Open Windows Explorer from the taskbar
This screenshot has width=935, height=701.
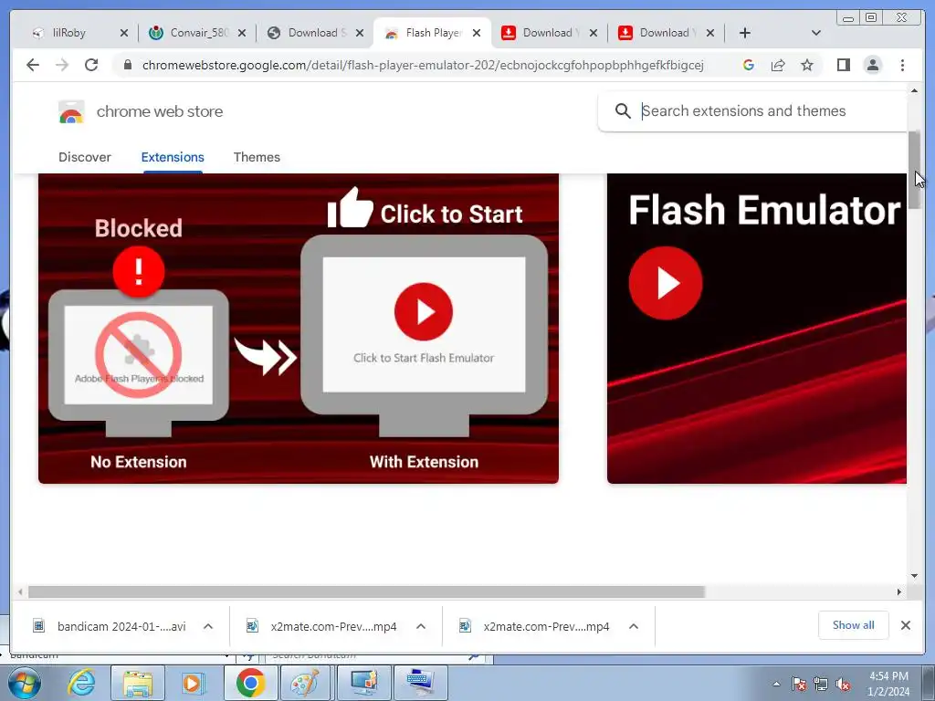[138, 683]
